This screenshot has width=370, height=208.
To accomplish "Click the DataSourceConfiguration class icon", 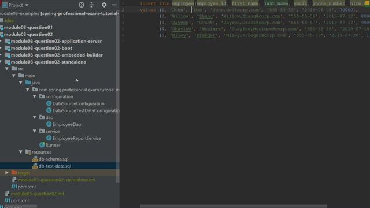I will coord(49,103).
